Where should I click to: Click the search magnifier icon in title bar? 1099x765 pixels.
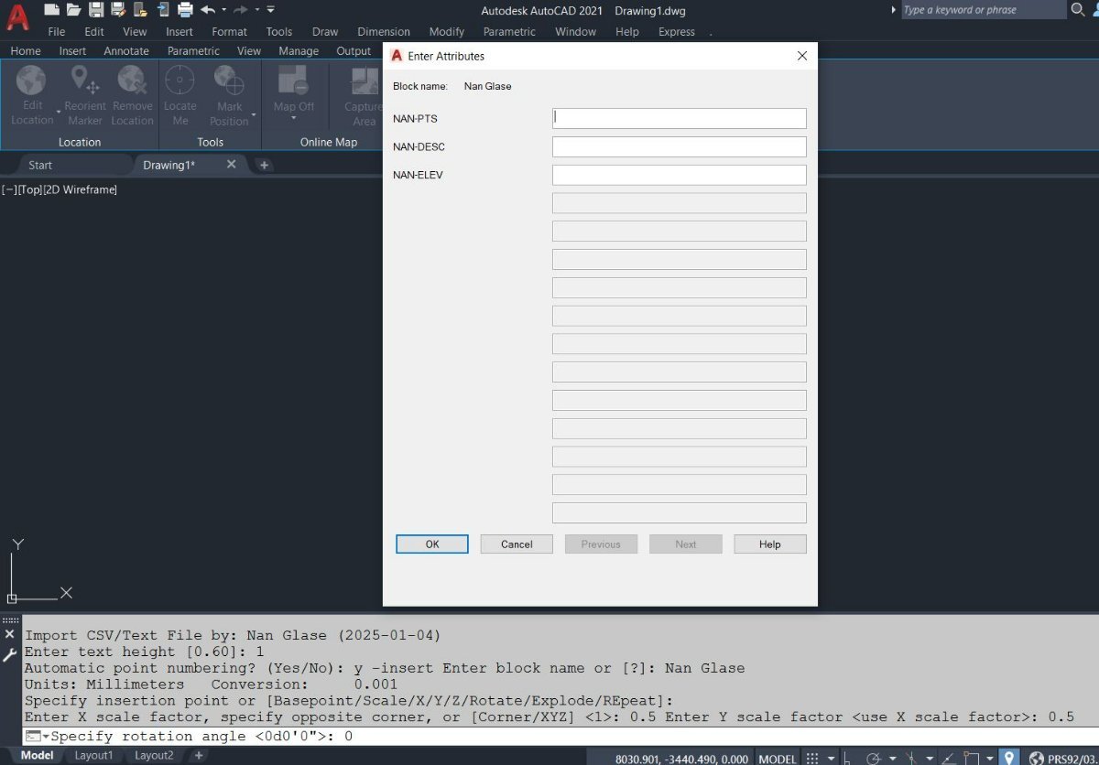[1078, 10]
